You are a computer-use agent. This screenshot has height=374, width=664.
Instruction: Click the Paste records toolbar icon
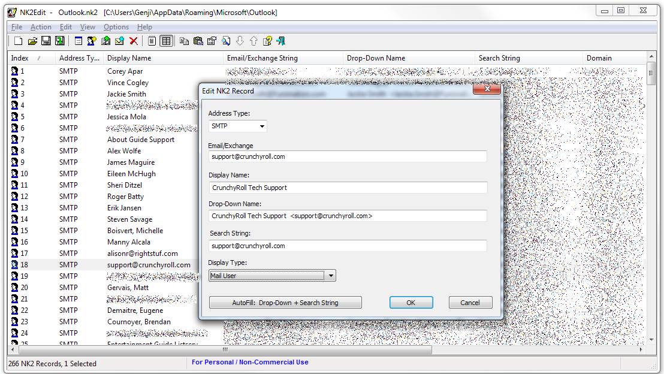point(198,41)
